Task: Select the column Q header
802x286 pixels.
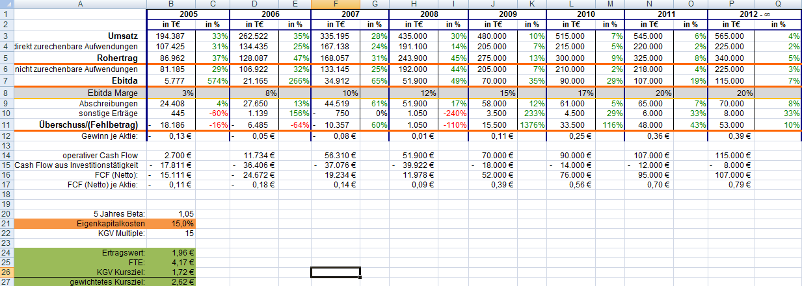Action: click(x=777, y=4)
